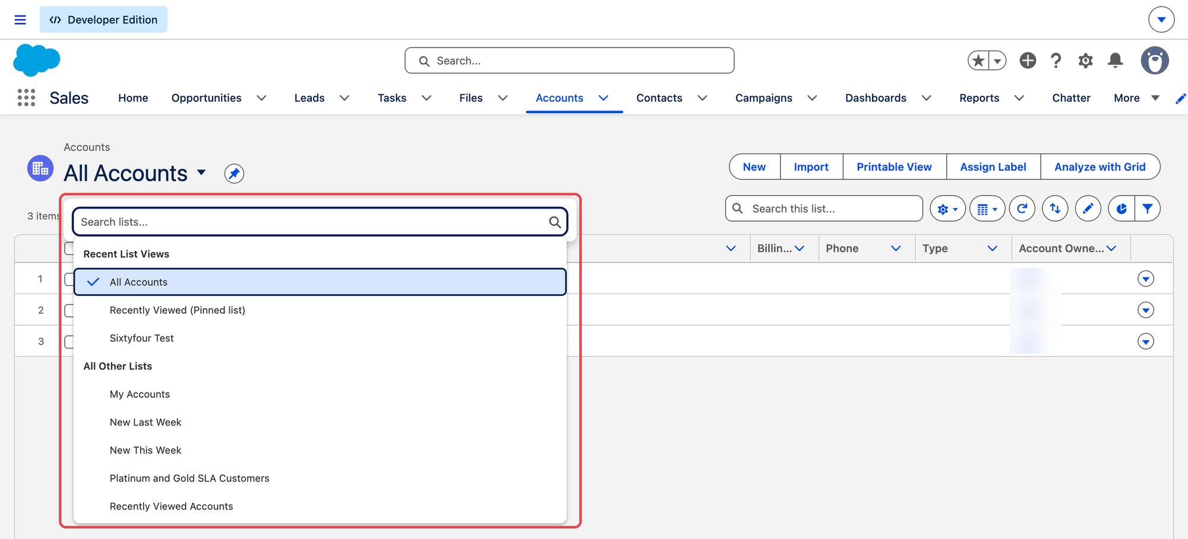Select Recently Viewed (Pinned list)
This screenshot has width=1188, height=539.
320,310
